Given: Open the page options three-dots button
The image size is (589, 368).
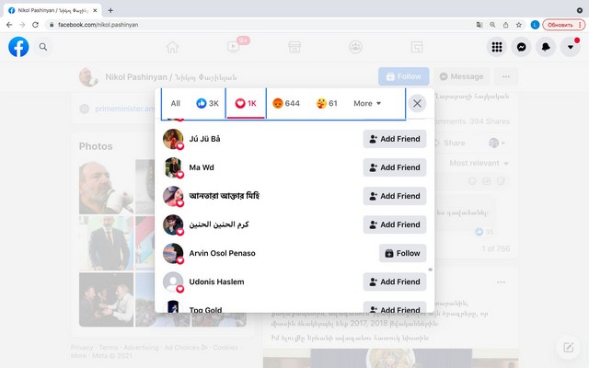Looking at the screenshot, I should tap(506, 76).
